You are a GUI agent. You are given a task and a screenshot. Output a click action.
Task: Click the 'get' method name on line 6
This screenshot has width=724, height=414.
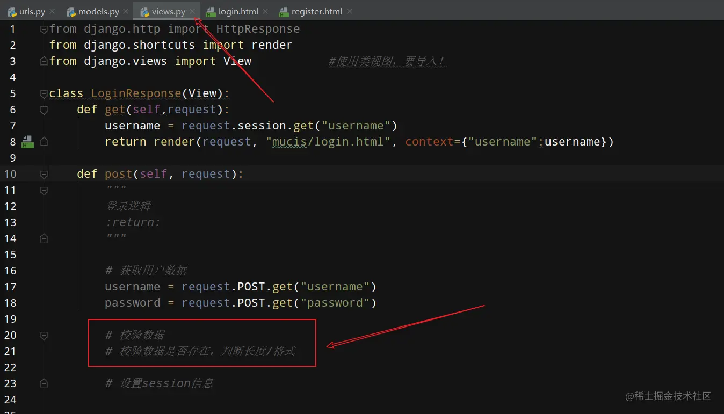point(115,110)
